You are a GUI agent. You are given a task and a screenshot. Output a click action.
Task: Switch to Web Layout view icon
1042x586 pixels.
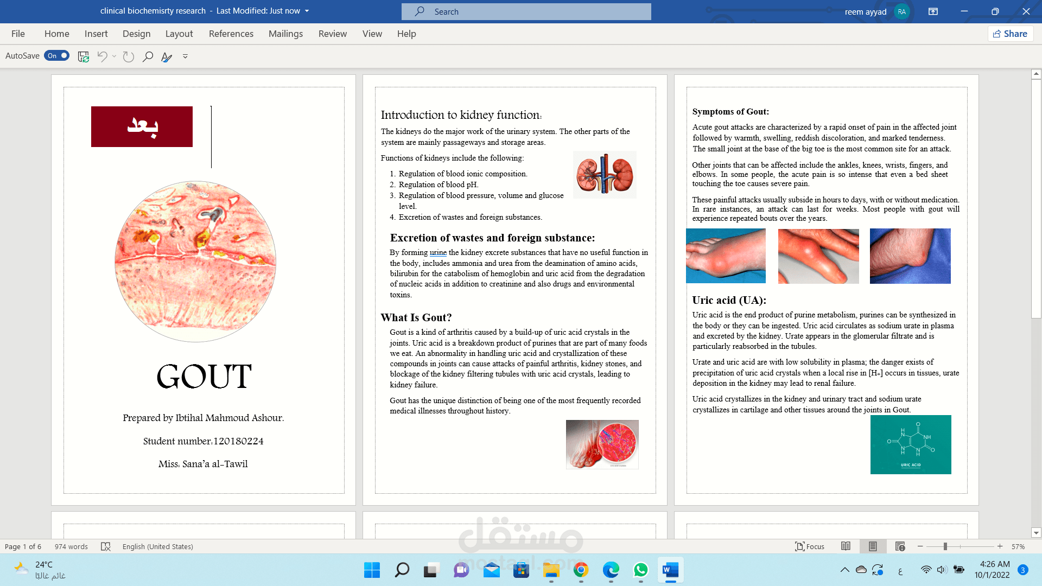tap(900, 546)
